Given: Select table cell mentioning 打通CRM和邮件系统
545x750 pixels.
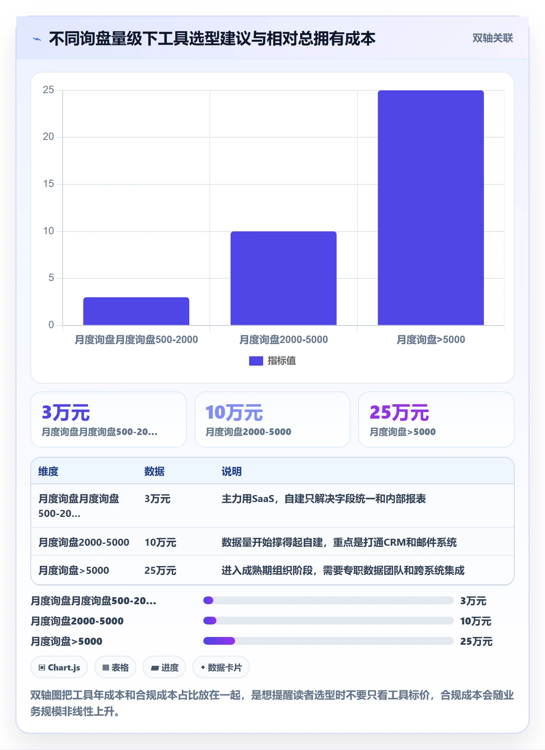Looking at the screenshot, I should 339,542.
